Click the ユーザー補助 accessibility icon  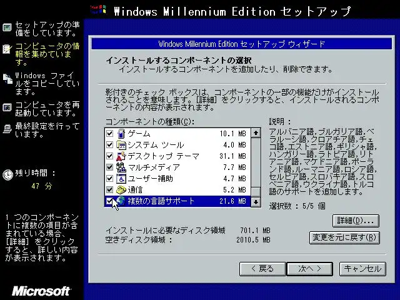coord(121,179)
